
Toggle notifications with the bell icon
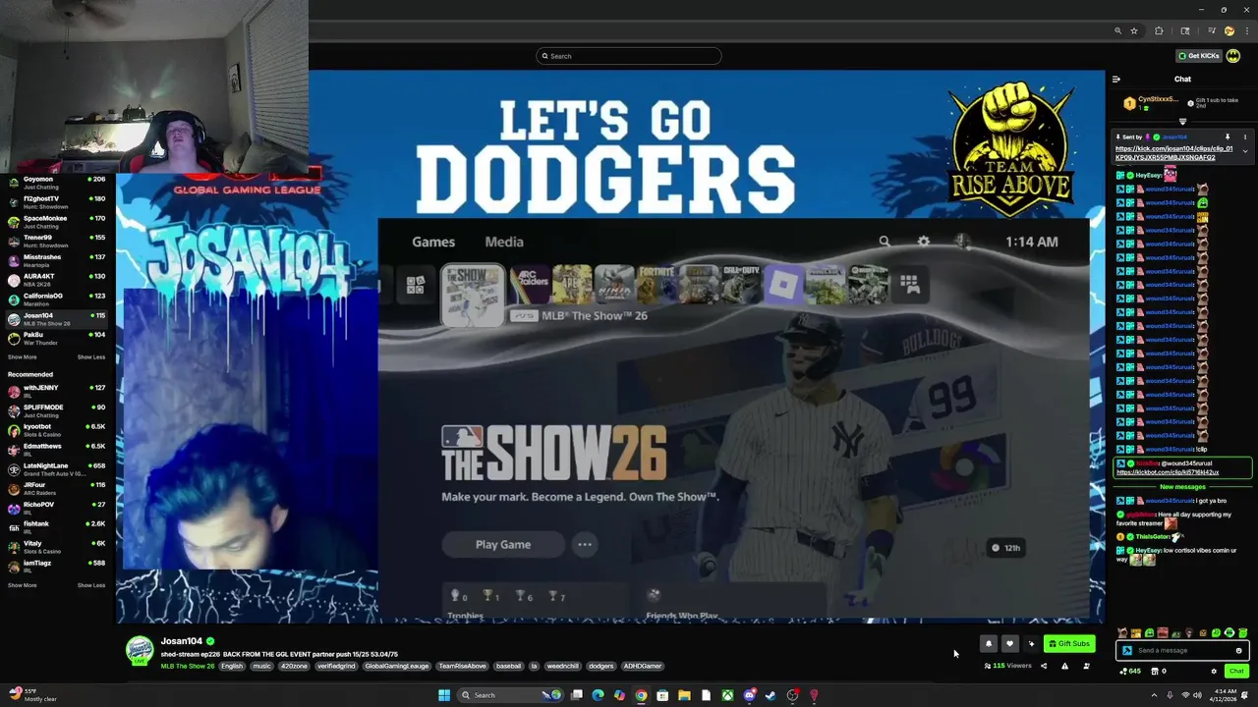(989, 644)
